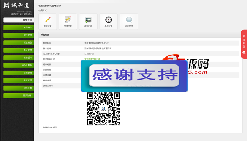Open 系统设置 in the sidebar
247x141 pixels.
point(19,88)
